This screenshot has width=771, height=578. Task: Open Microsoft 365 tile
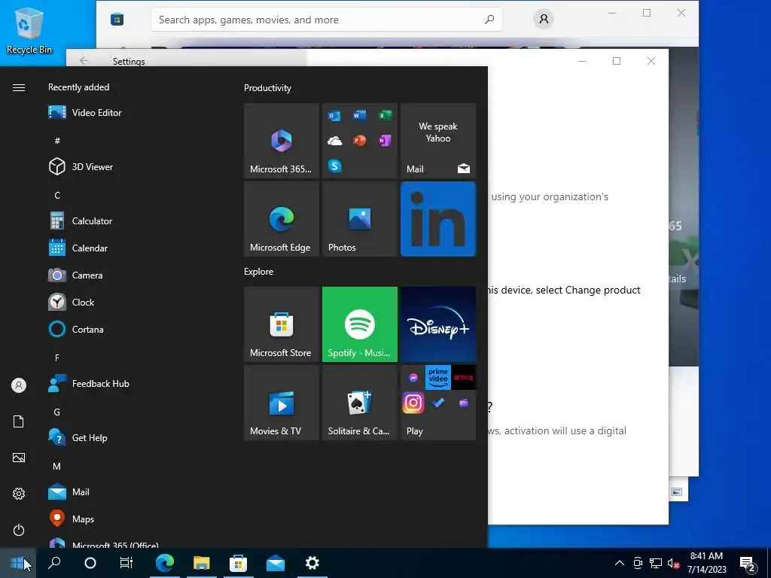click(x=282, y=141)
